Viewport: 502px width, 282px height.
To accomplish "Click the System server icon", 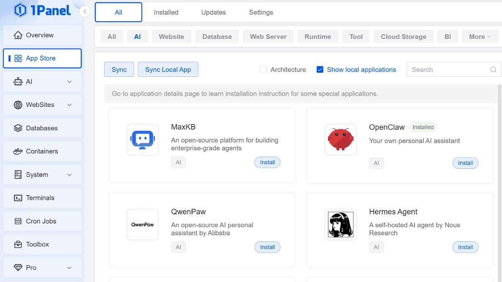I will click(x=18, y=175).
